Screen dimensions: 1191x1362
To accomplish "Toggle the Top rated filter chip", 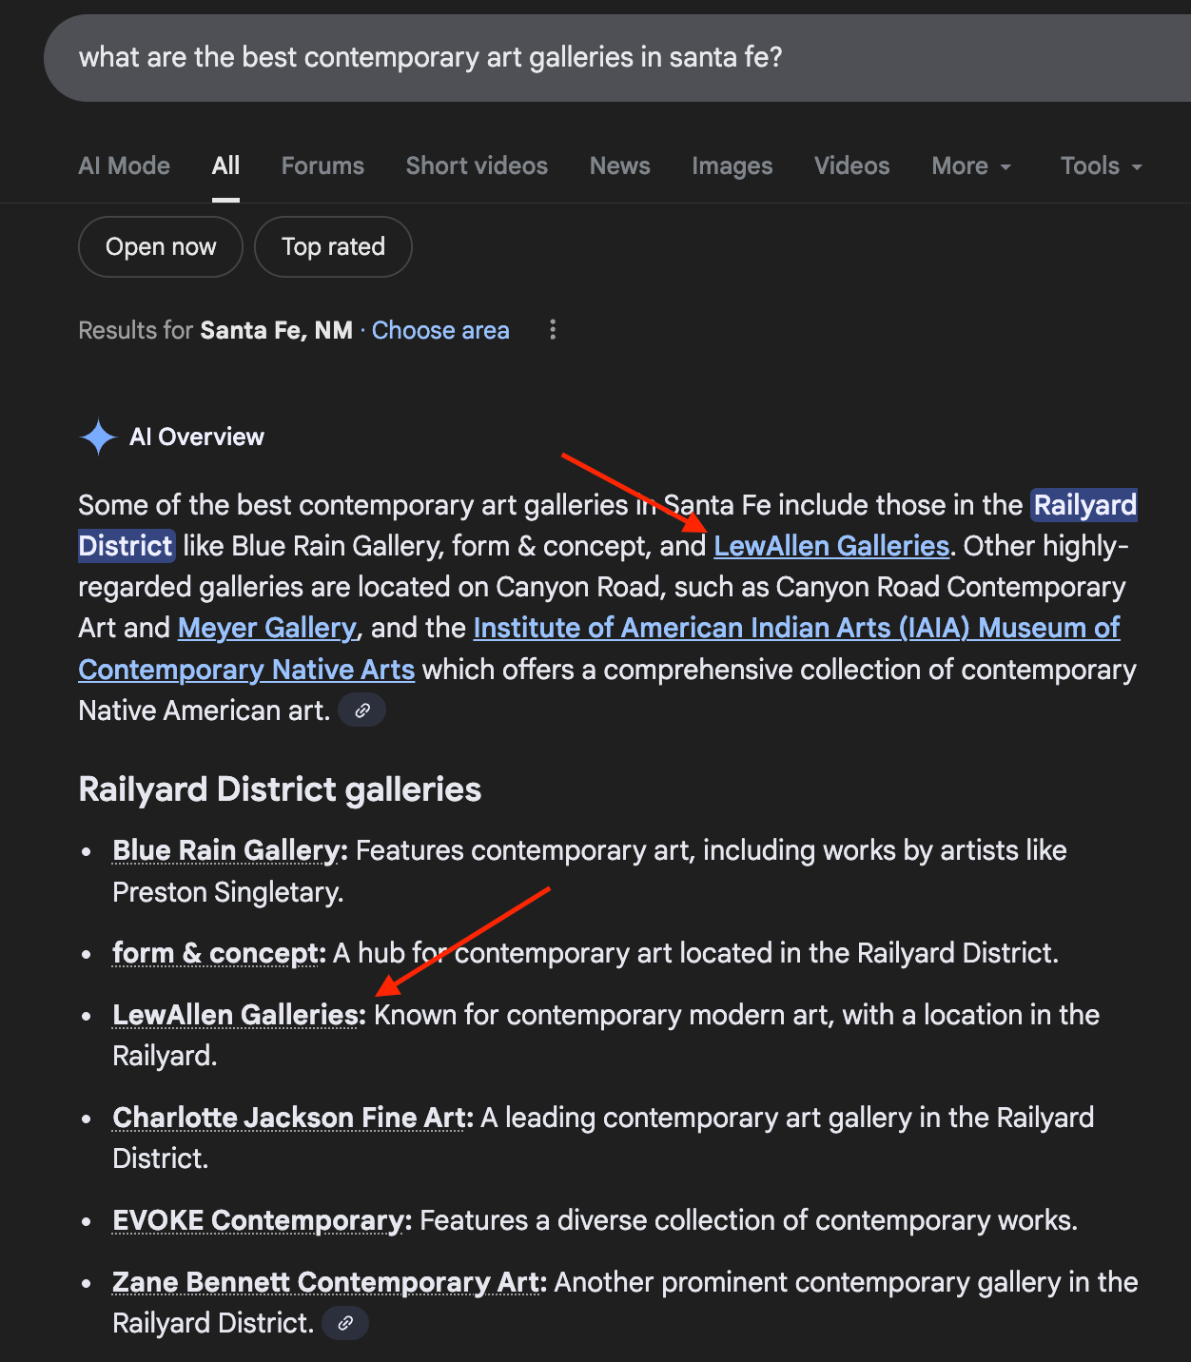I will coord(333,247).
